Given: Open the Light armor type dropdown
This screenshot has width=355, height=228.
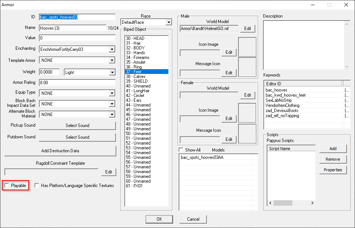Looking at the screenshot, I should pos(112,72).
